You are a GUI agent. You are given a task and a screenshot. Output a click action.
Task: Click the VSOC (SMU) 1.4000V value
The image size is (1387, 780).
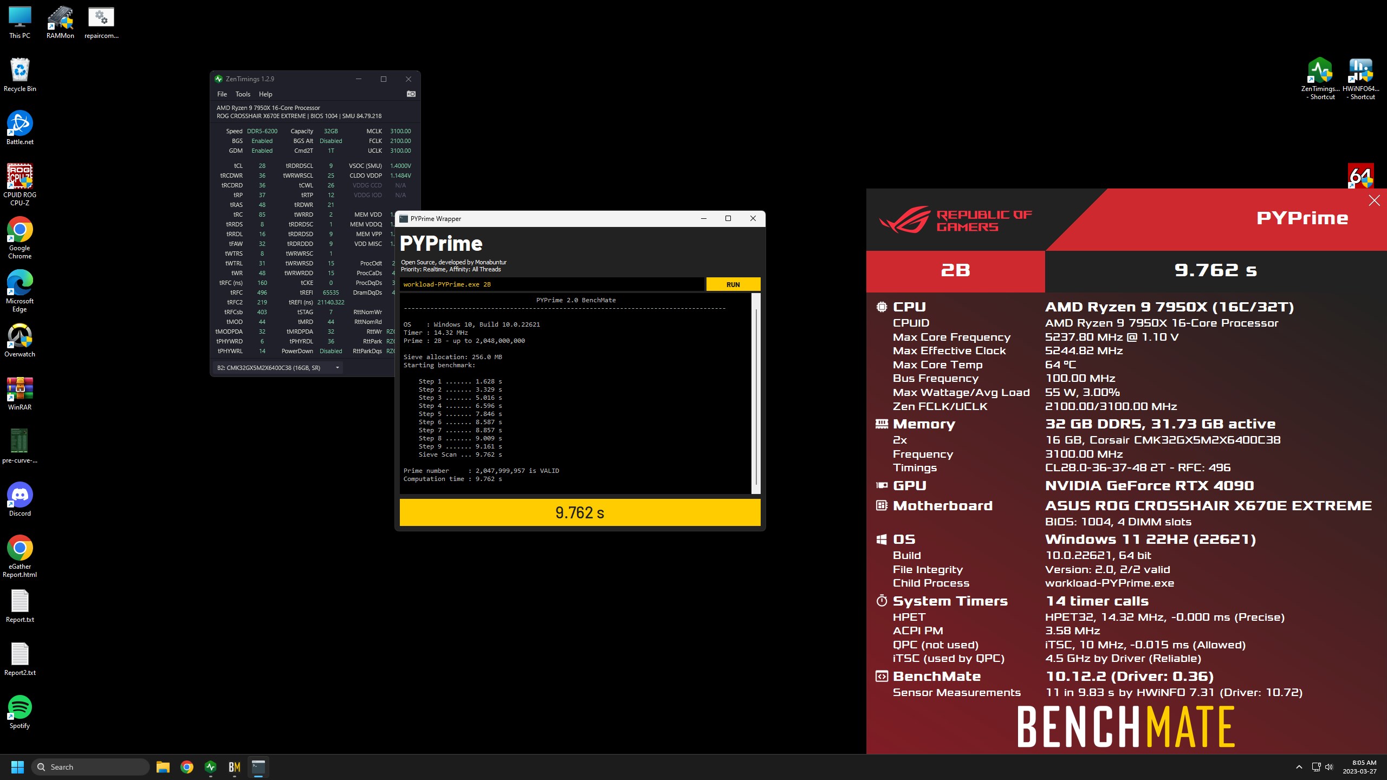coord(400,166)
